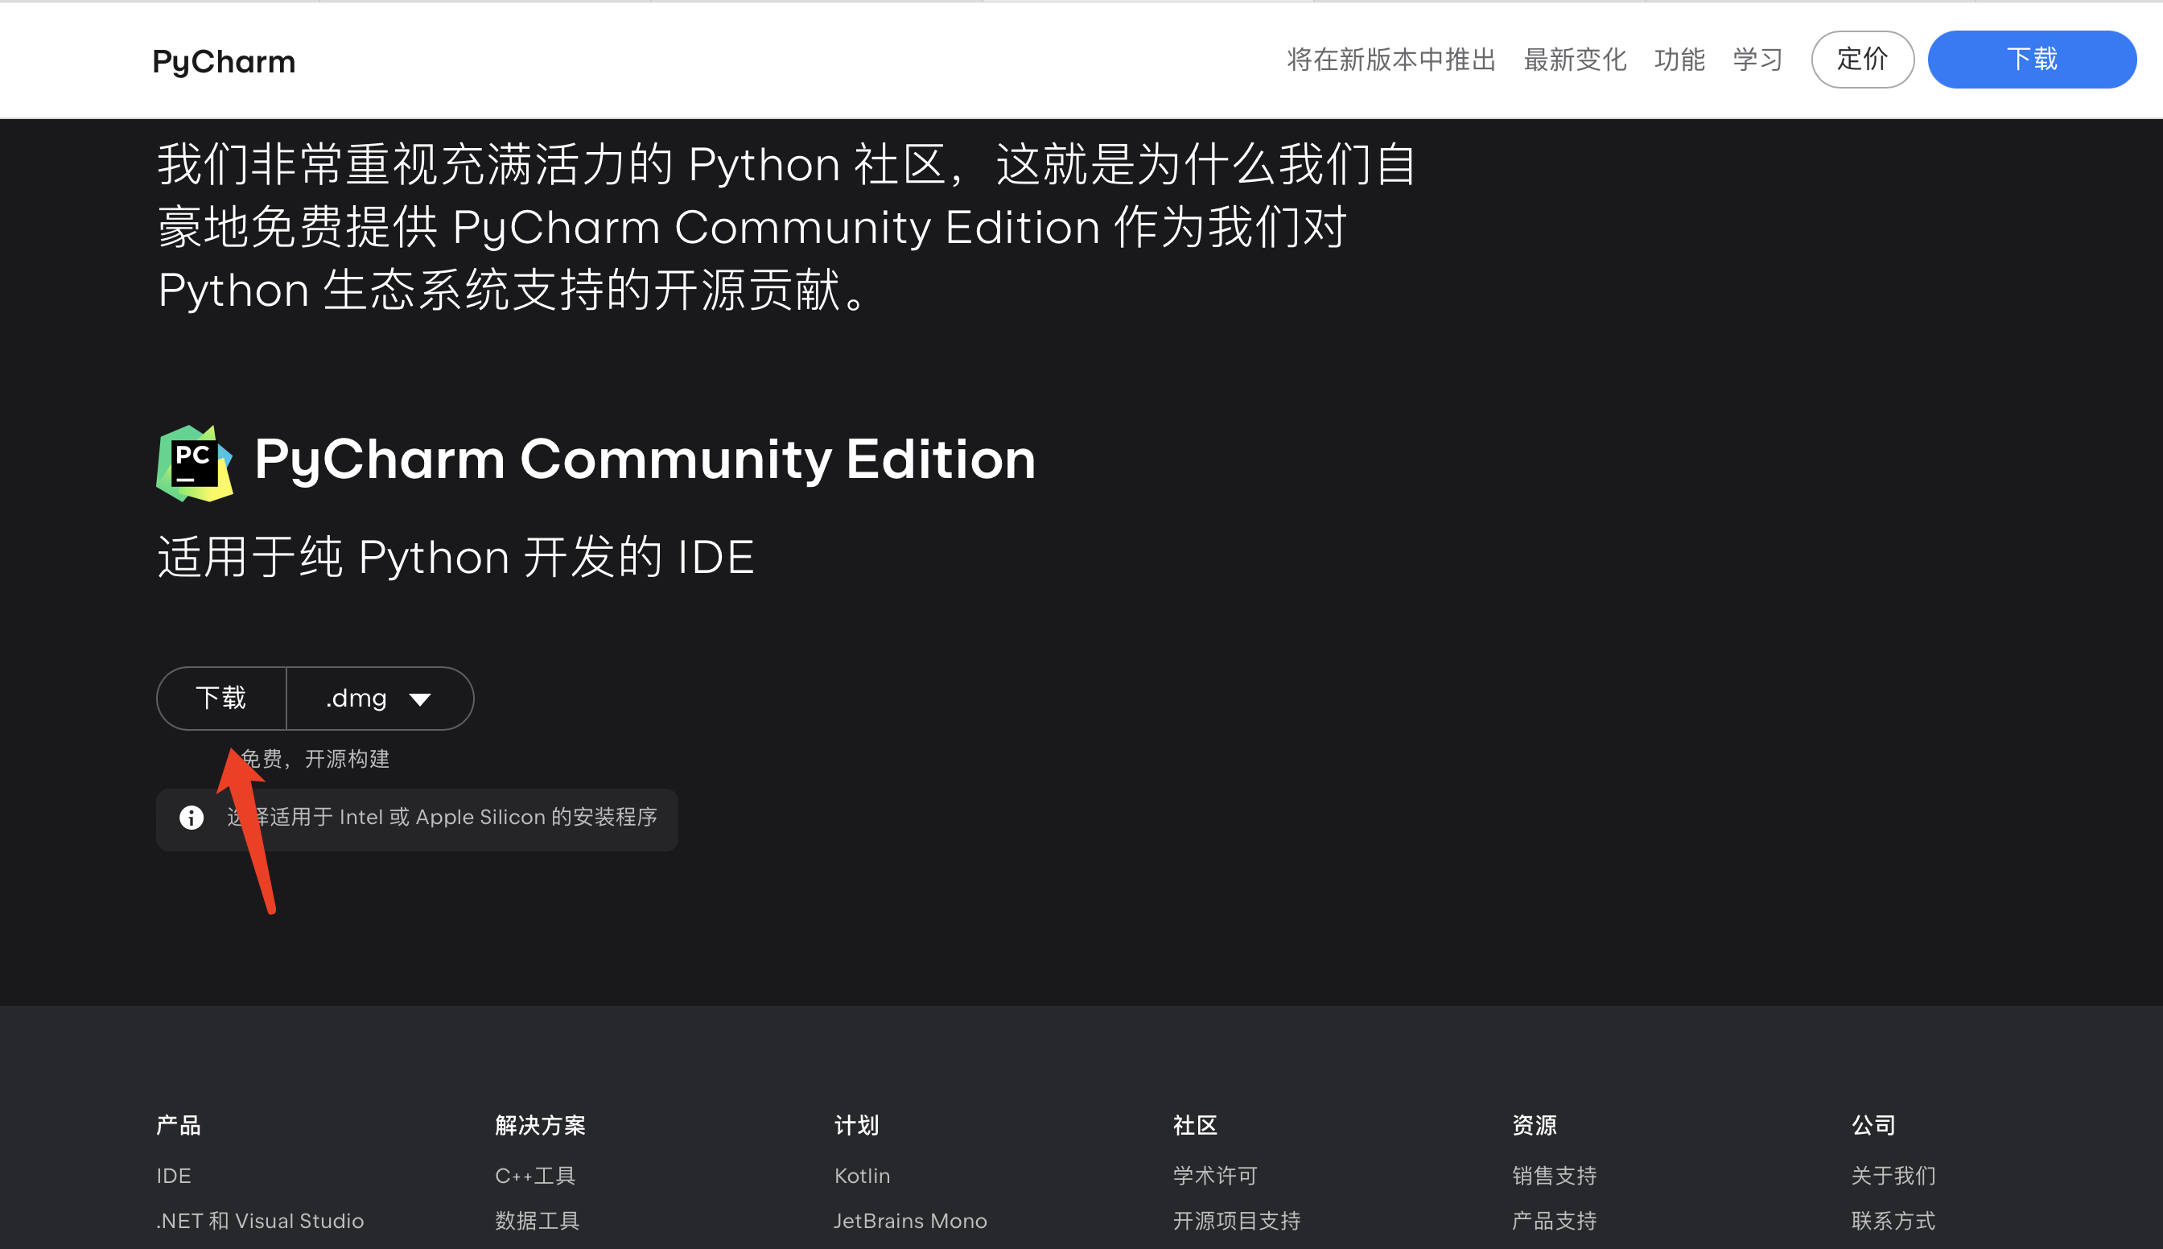Viewport: 2163px width, 1249px height.
Task: Open the 学术许可 community link
Action: pyautogui.click(x=1214, y=1175)
